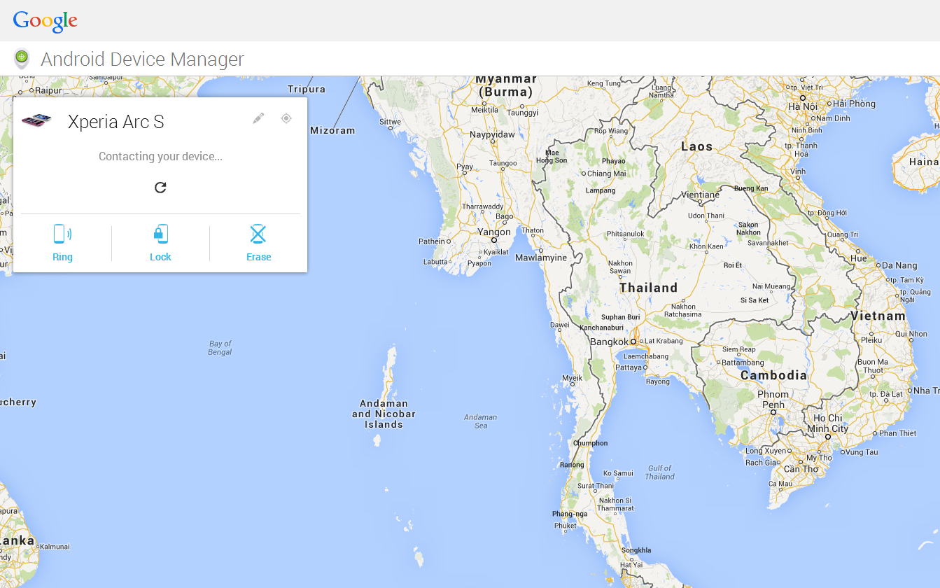Screen dimensions: 940x588
Task: Click the refresh icon under Contacting your device
Action: coord(160,187)
